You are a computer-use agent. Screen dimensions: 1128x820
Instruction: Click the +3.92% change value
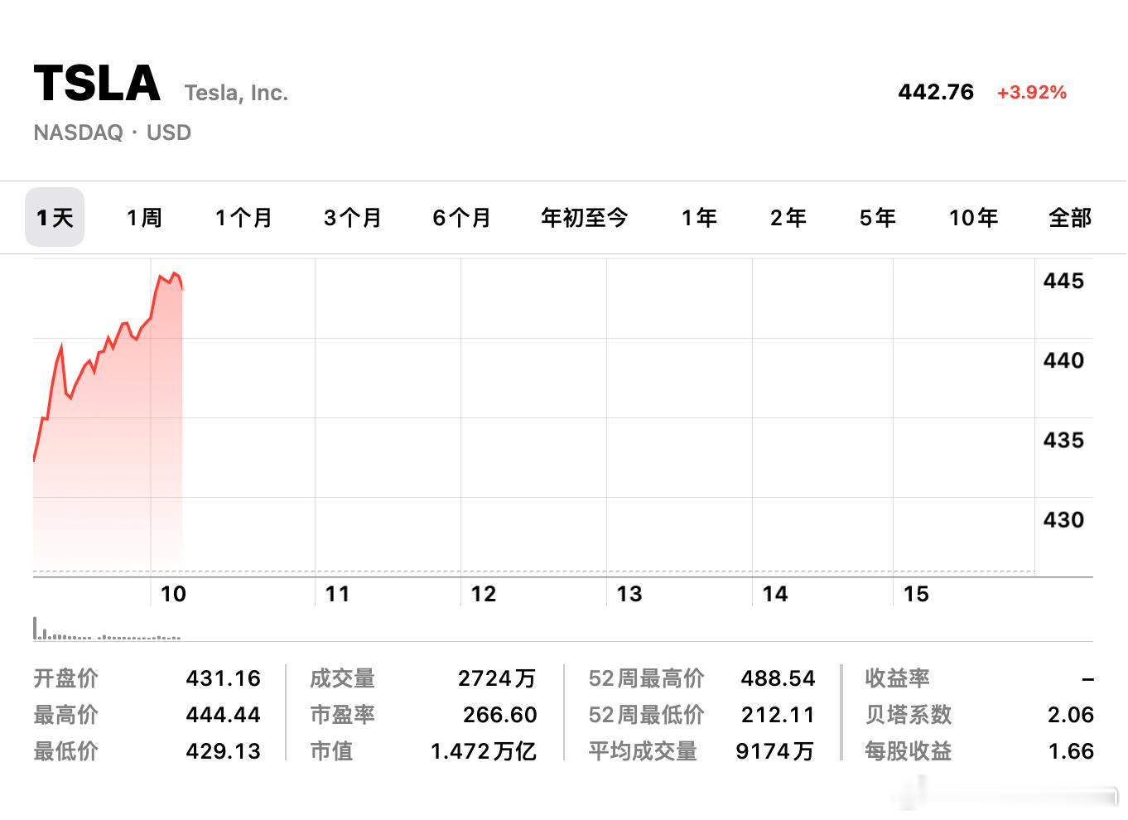pyautogui.click(x=1031, y=92)
